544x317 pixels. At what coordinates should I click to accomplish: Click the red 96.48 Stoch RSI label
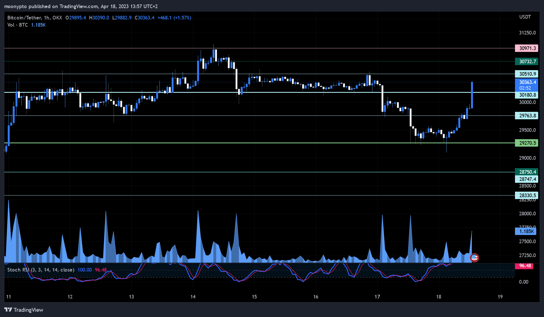524,266
